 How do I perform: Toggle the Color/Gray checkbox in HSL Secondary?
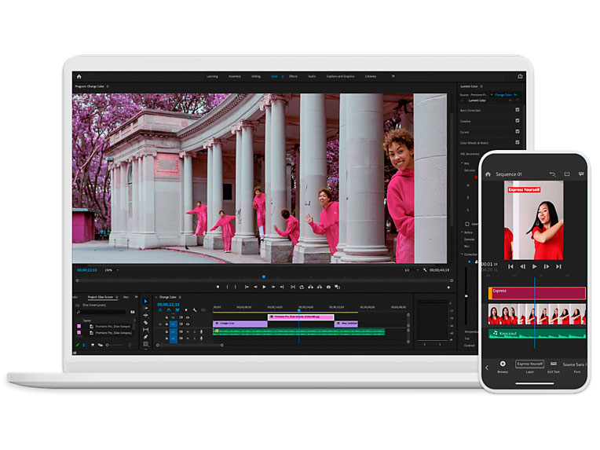467,224
